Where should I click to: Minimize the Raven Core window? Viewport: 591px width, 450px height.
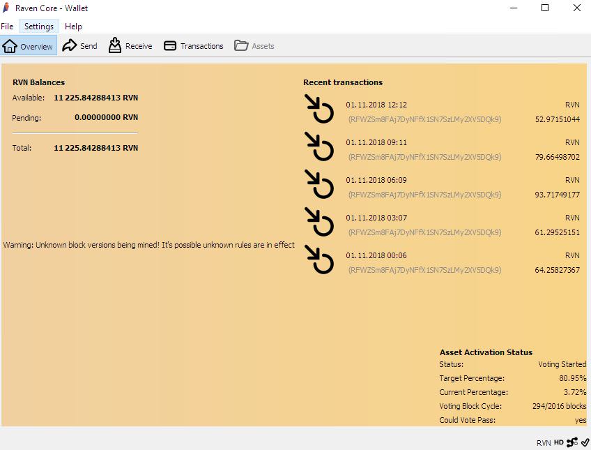tap(514, 8)
